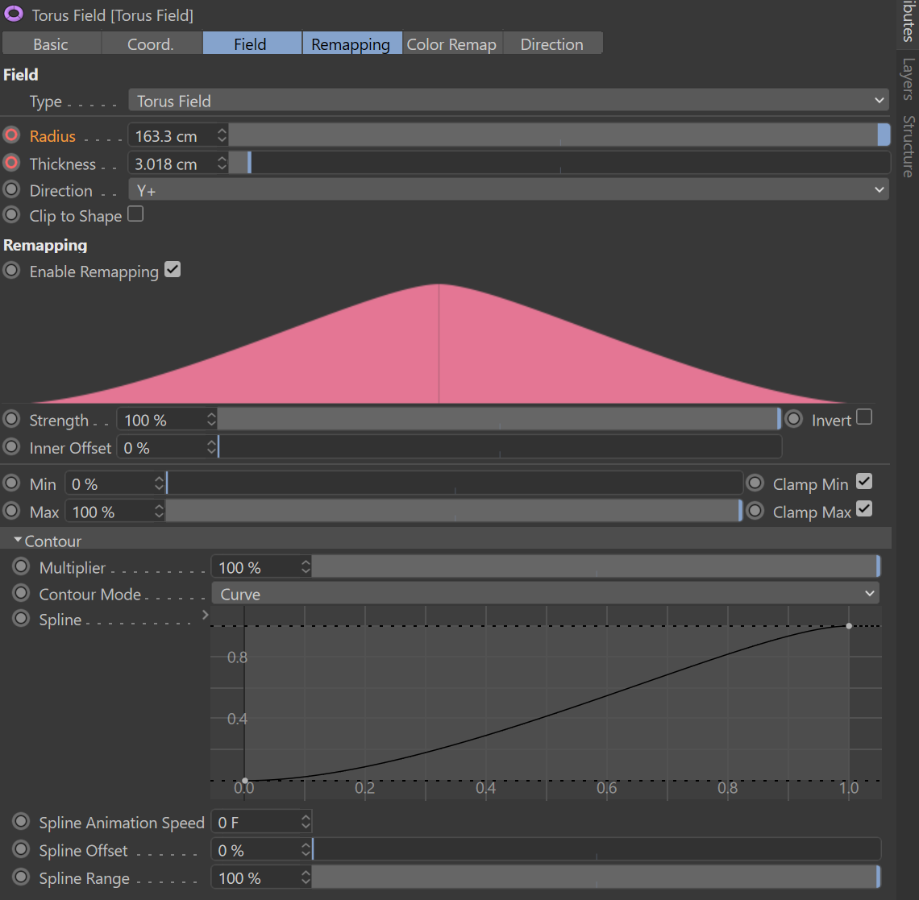This screenshot has width=919, height=900.
Task: Click the Spline Range animation dot
Action: tap(21, 877)
